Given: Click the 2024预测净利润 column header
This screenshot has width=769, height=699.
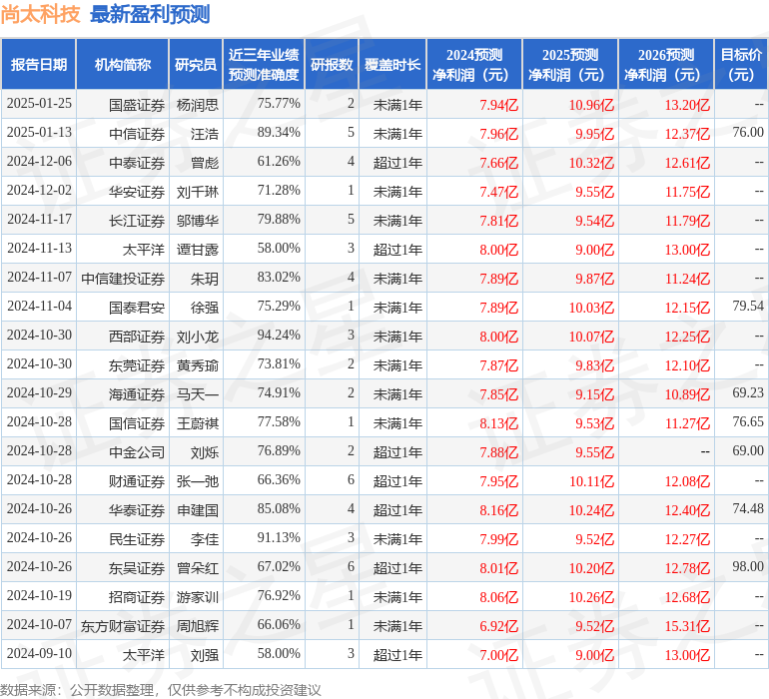Looking at the screenshot, I should click(x=474, y=65).
